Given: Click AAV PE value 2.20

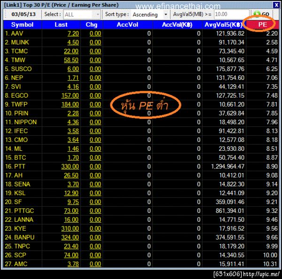Looking at the screenshot, I should tap(272, 33).
